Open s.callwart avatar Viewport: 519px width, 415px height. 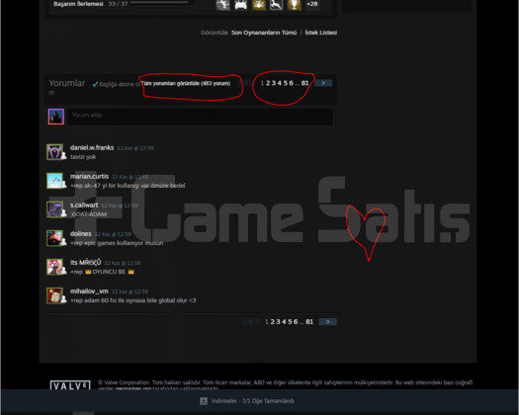(55, 209)
